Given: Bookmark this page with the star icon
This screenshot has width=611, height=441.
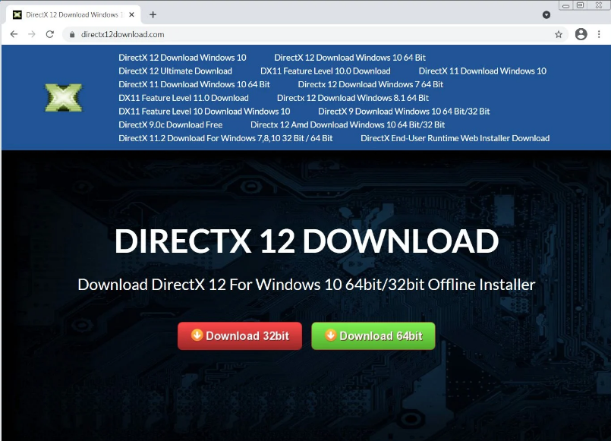Looking at the screenshot, I should 559,34.
